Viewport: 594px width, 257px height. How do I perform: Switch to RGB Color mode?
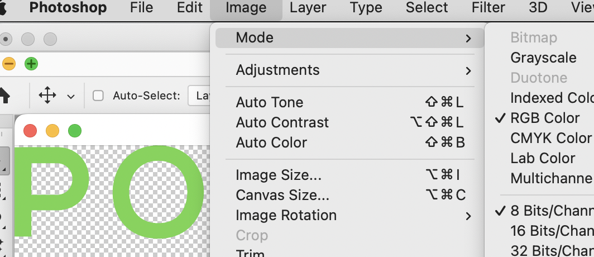coord(545,118)
